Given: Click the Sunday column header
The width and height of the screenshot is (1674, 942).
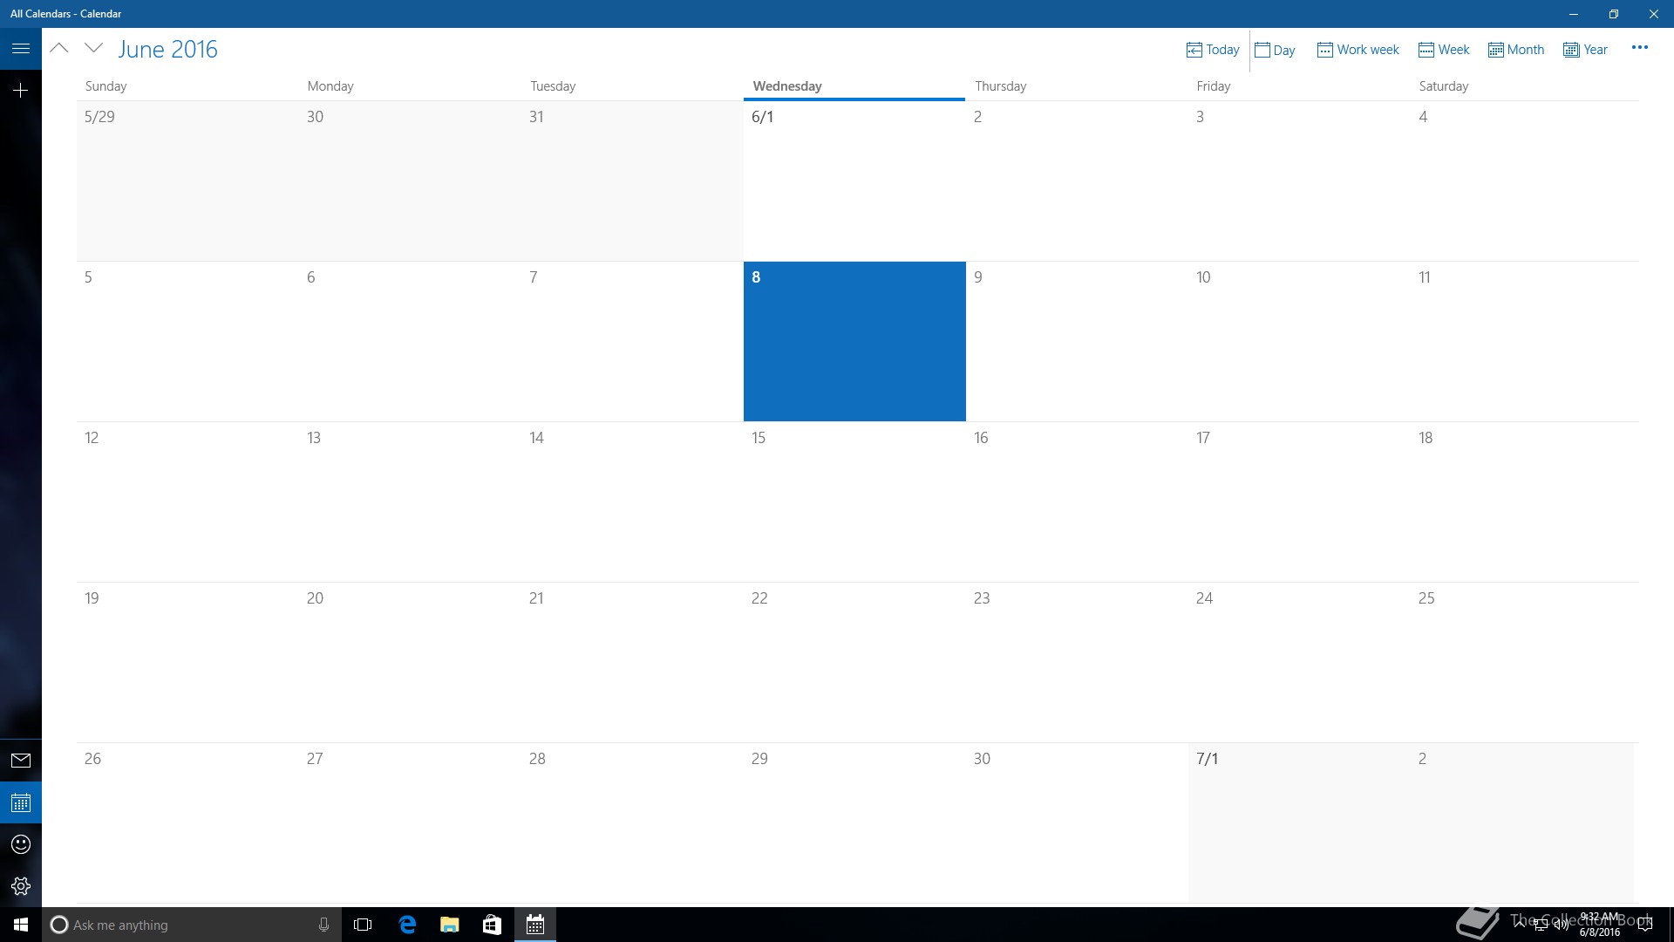Looking at the screenshot, I should point(105,86).
